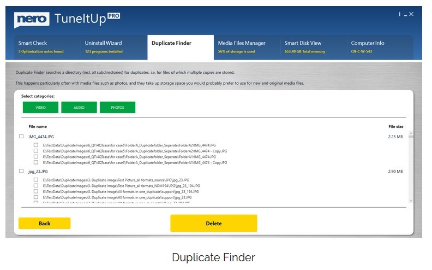Go to Smart Disk View tab
Screen dimensions: 432x270
pos(314,47)
